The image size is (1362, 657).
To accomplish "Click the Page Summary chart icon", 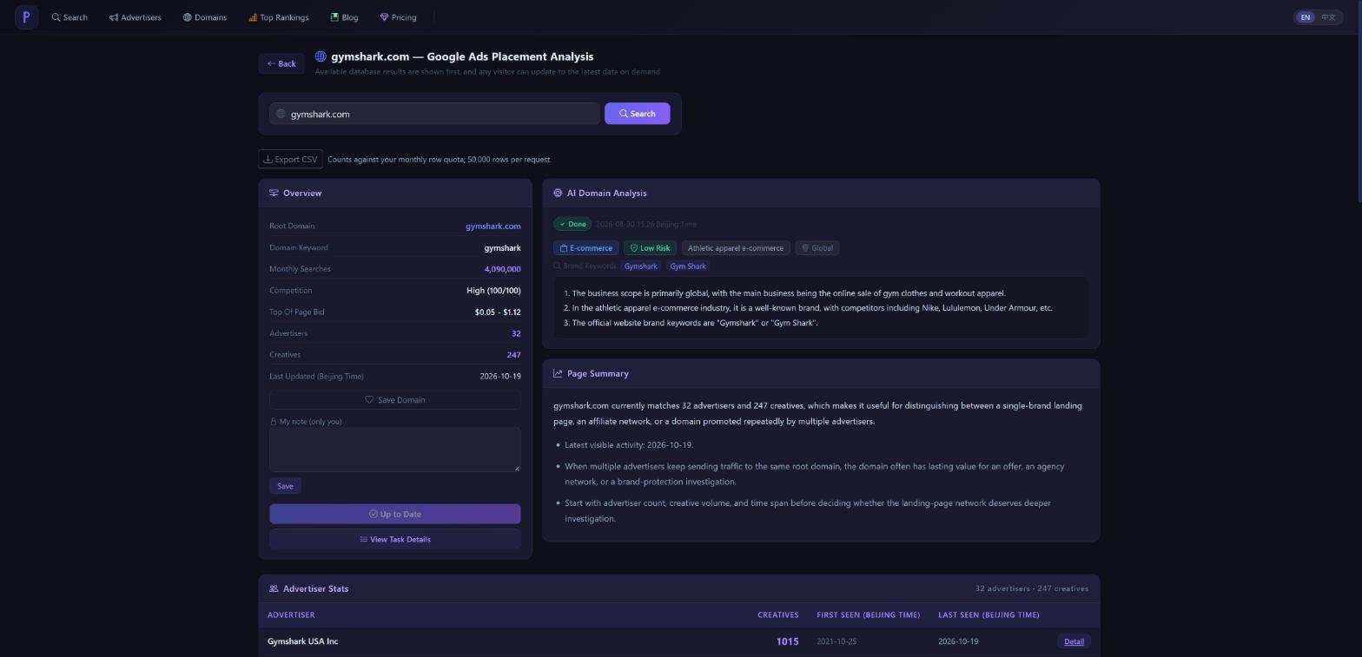I will [x=558, y=373].
